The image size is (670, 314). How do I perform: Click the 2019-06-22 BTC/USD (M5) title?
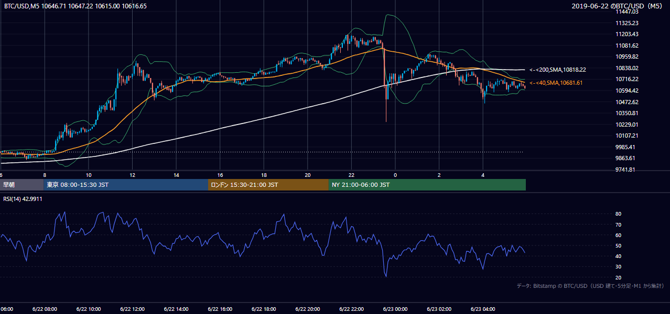(x=618, y=6)
